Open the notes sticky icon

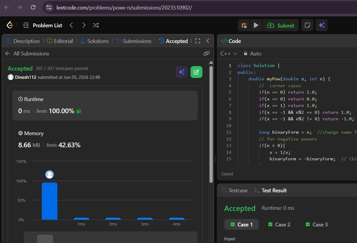[307, 26]
